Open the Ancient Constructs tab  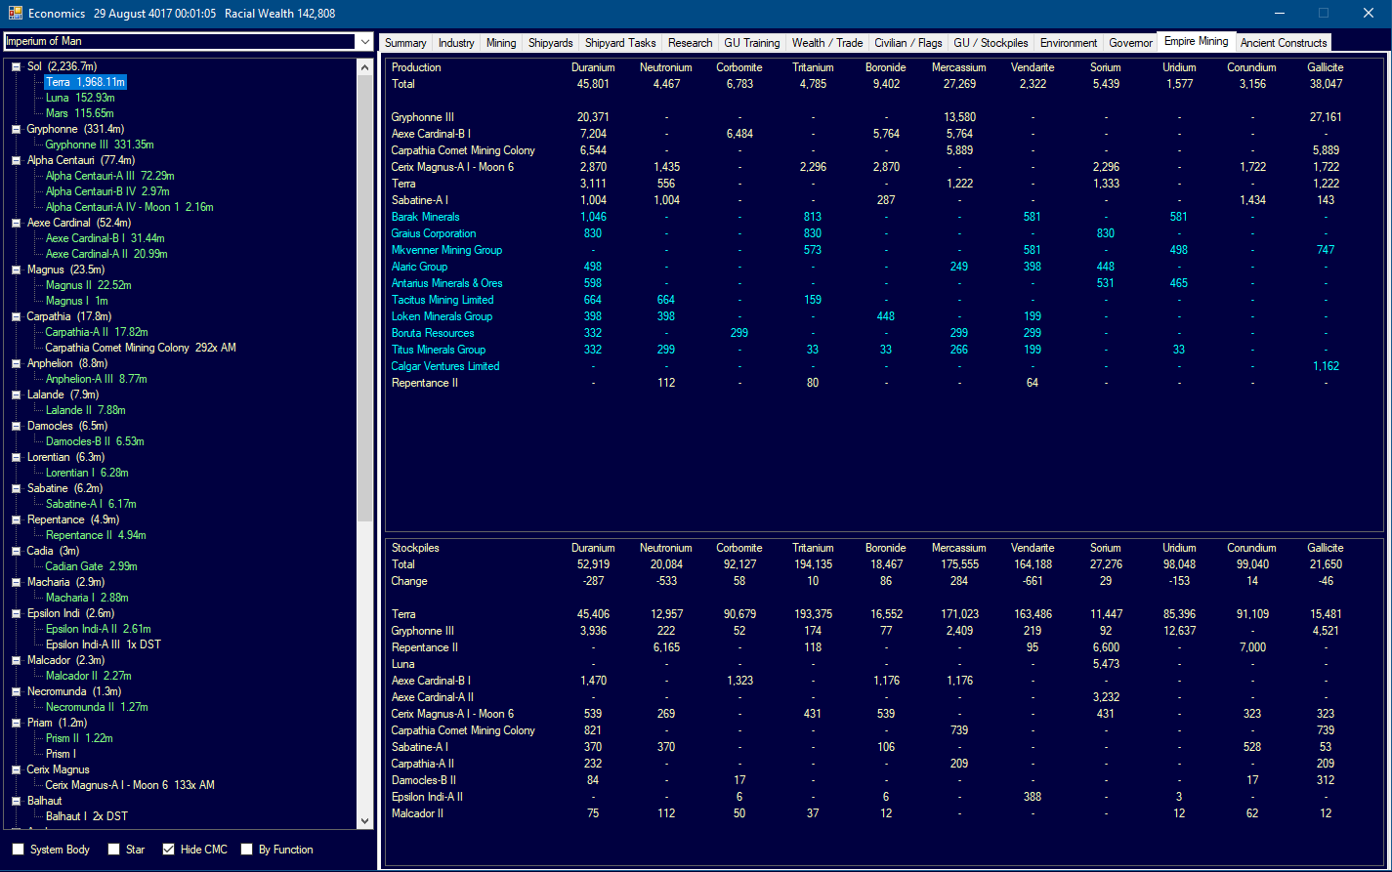pyautogui.click(x=1284, y=43)
